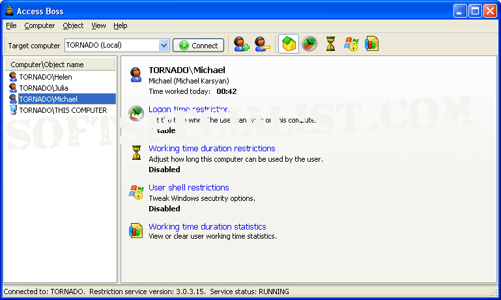The height and width of the screenshot is (300, 501).
Task: Click 'View or clear user working time statistics.' text
Action: 212,236
